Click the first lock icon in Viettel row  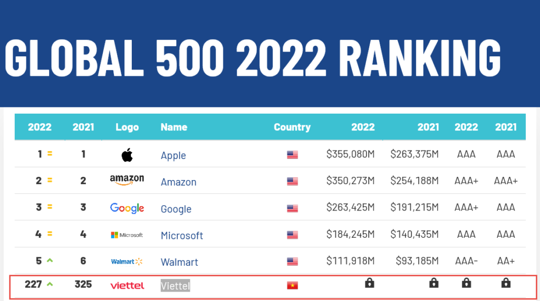pyautogui.click(x=370, y=284)
